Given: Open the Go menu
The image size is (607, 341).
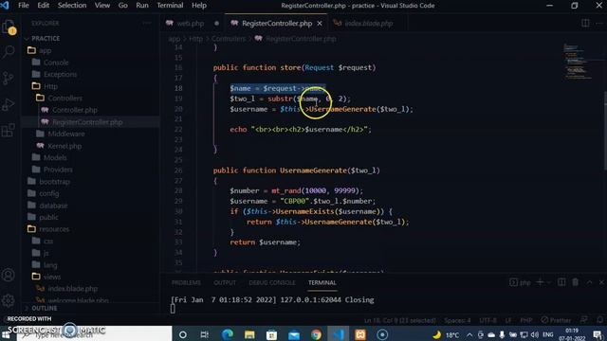Looking at the screenshot, I should coord(122,6).
